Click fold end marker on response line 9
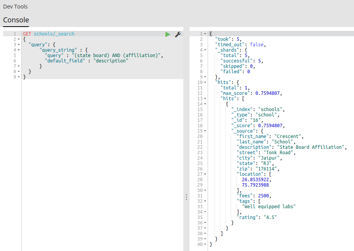 (x=205, y=77)
